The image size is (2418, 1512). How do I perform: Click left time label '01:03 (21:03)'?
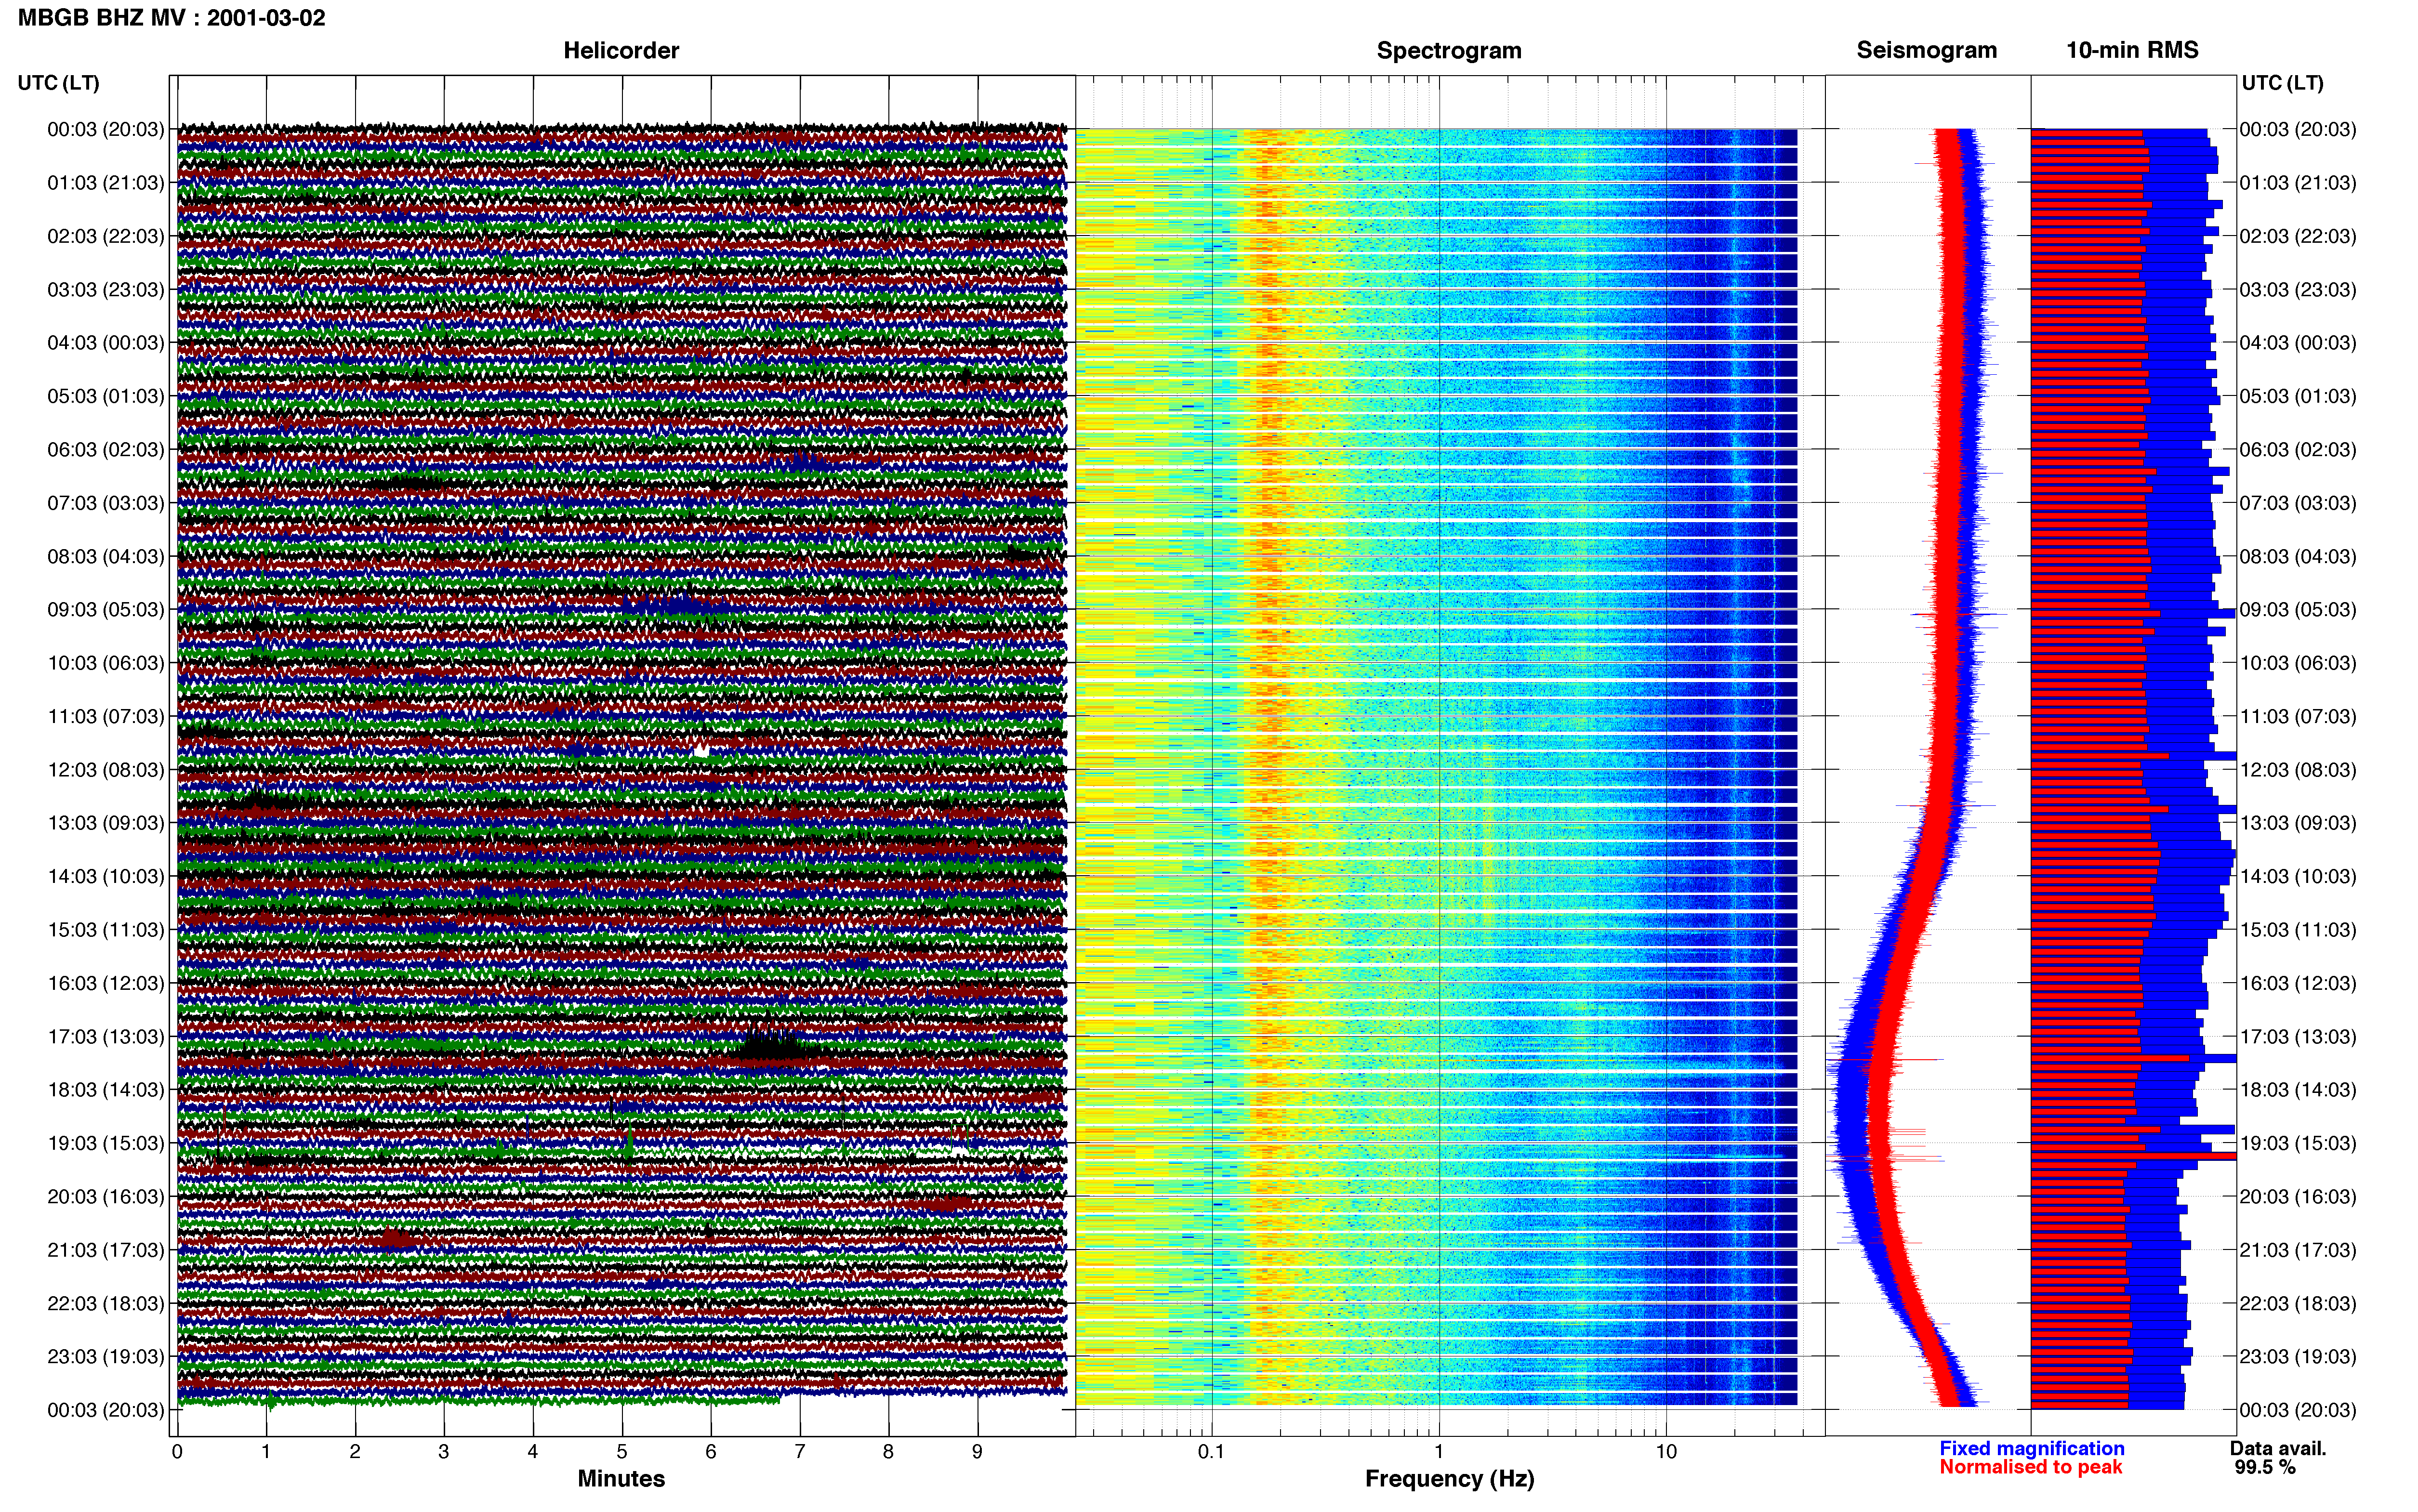[105, 183]
